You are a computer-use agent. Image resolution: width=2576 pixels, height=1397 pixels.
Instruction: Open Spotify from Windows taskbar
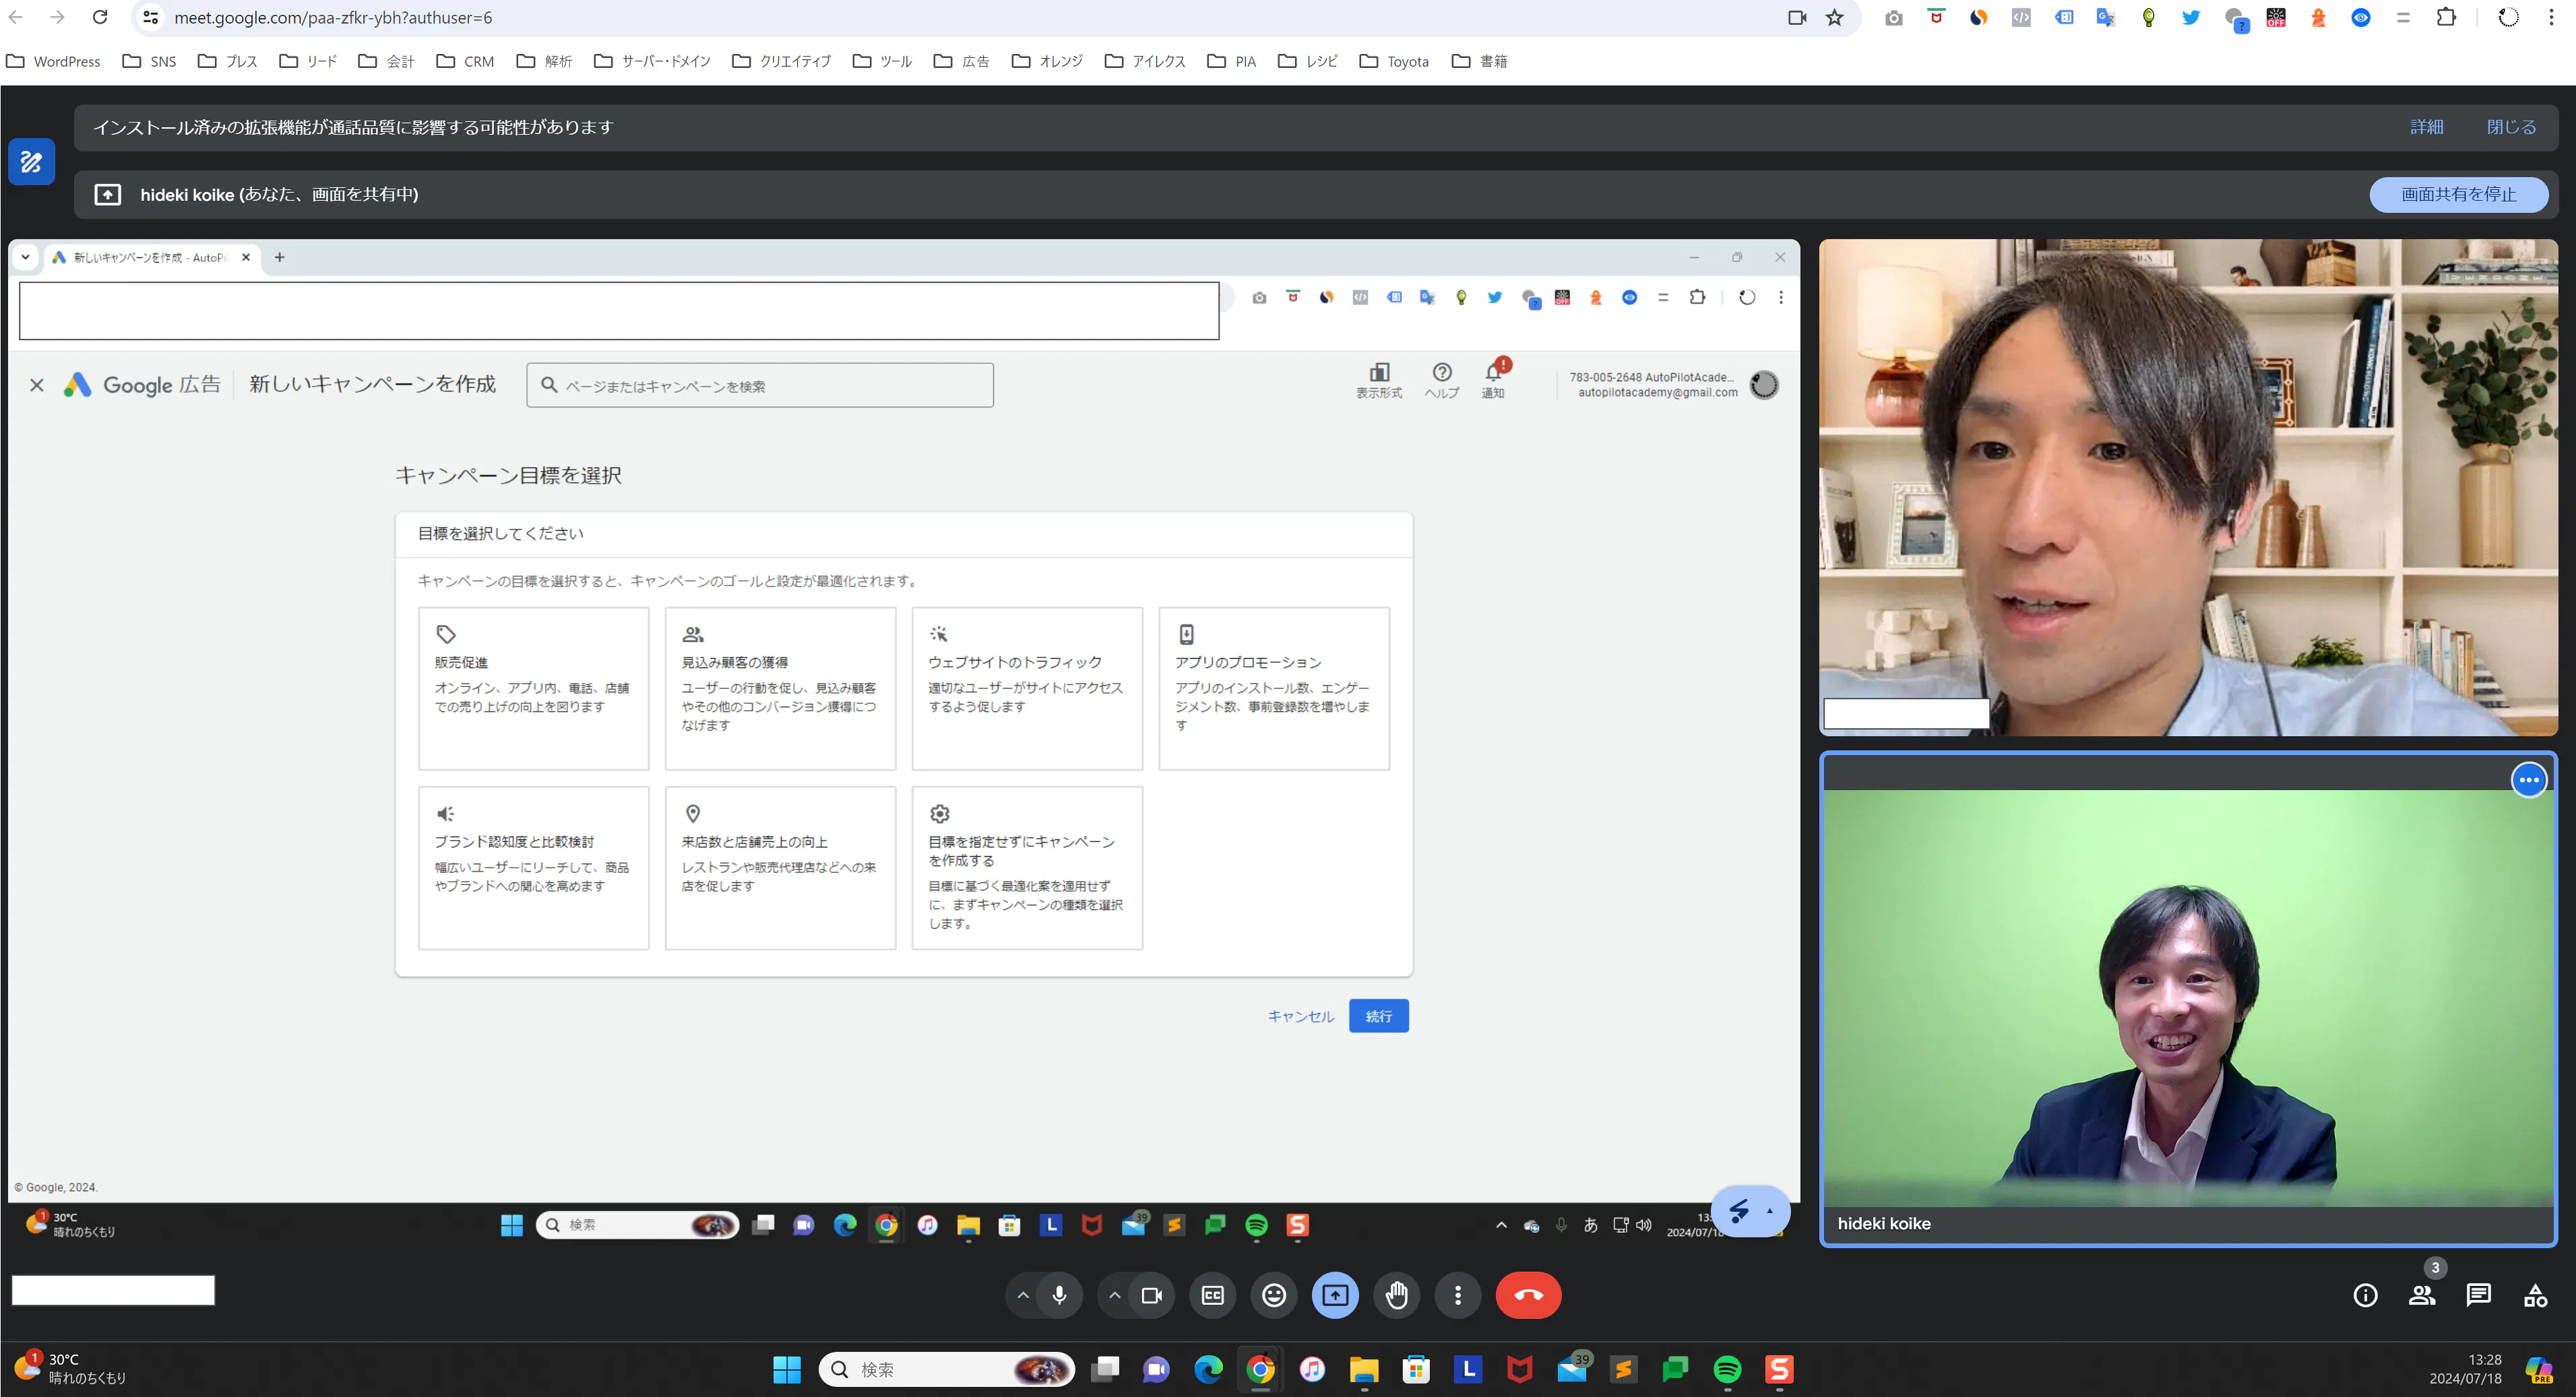1726,1368
